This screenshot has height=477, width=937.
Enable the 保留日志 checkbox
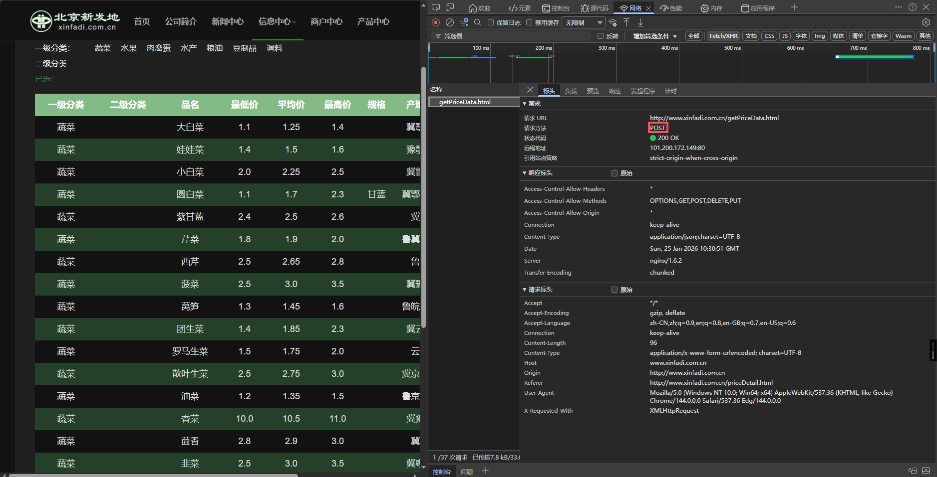tap(491, 22)
